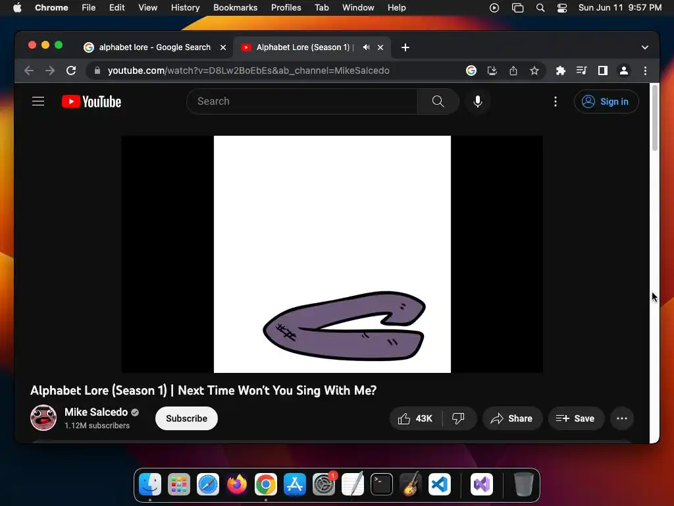Open the Bookmarks menu

click(x=235, y=8)
